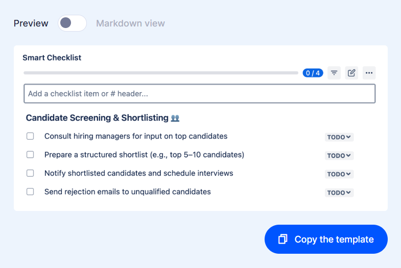Screen dimensions: 401x268
Task: Open TODO dropdown for Send rejection emails
Action: point(339,193)
